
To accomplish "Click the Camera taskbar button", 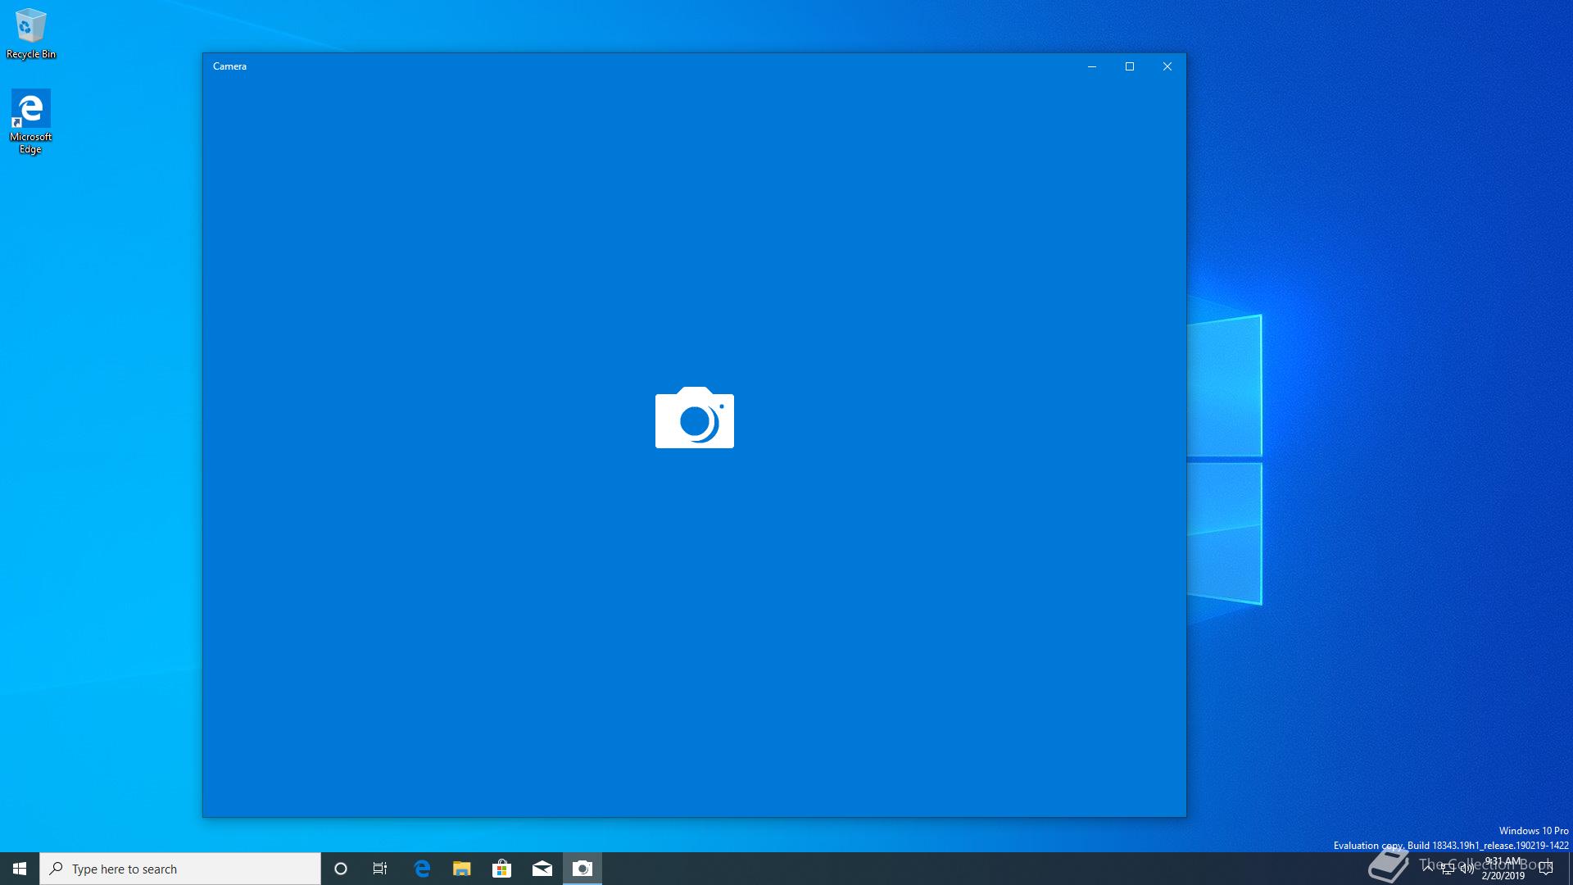I will [x=583, y=869].
